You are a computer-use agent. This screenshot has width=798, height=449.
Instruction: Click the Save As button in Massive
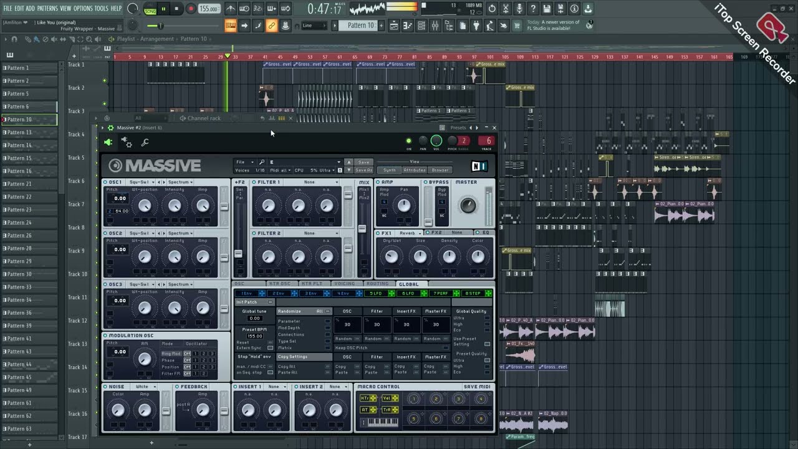[x=363, y=170]
